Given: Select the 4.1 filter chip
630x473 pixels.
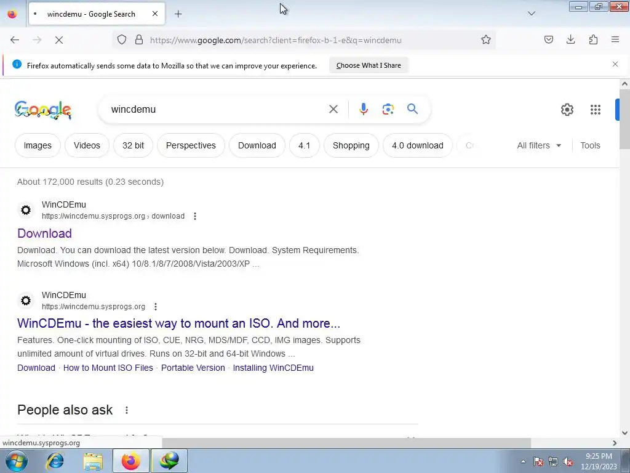Looking at the screenshot, I should [x=304, y=145].
